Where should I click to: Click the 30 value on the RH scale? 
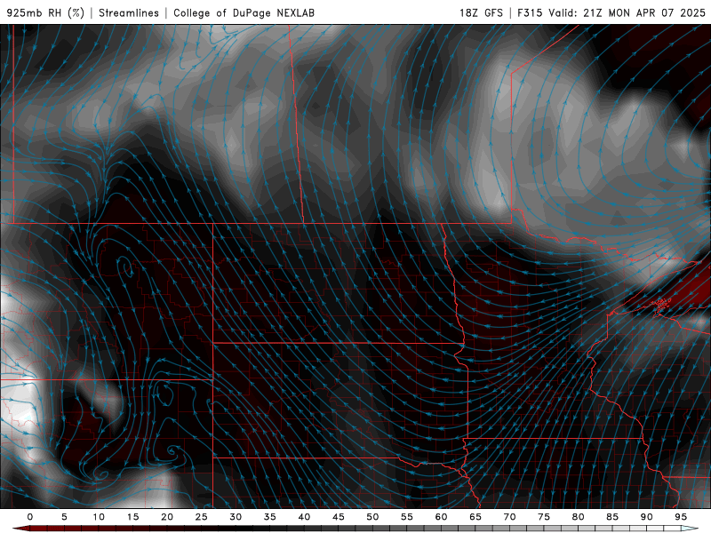click(x=236, y=517)
